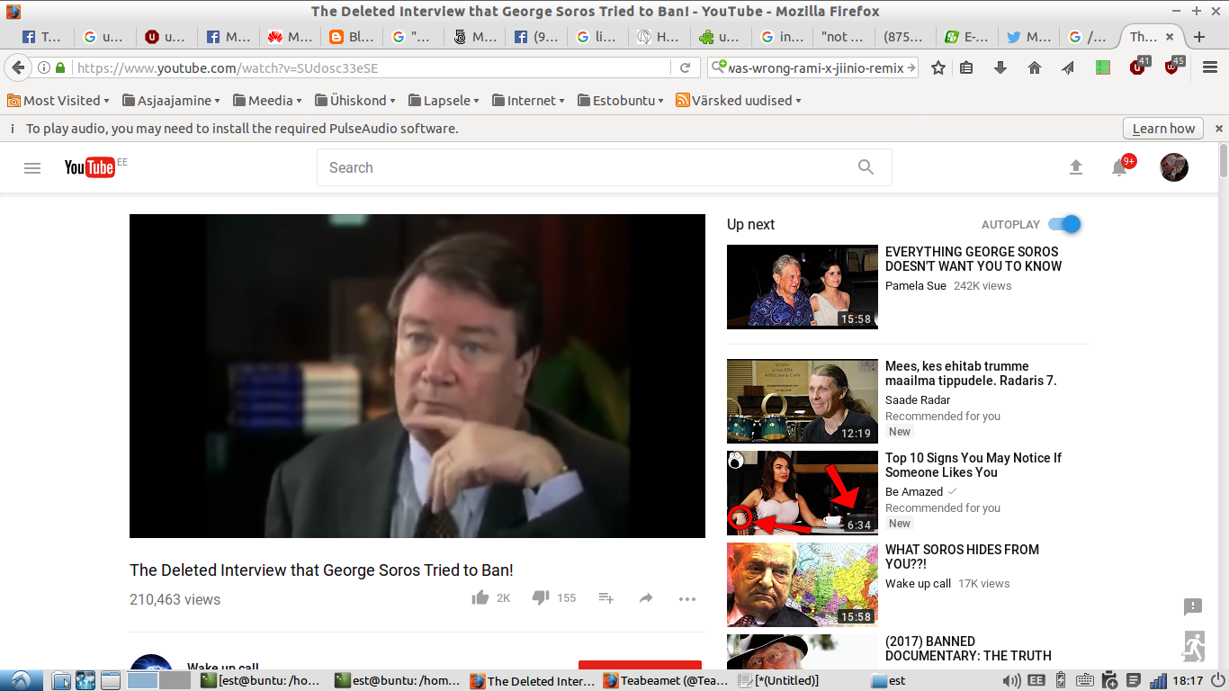The height and width of the screenshot is (691, 1229).
Task: Open the 6:34 Be Amazed thumbnail
Action: 803,493
